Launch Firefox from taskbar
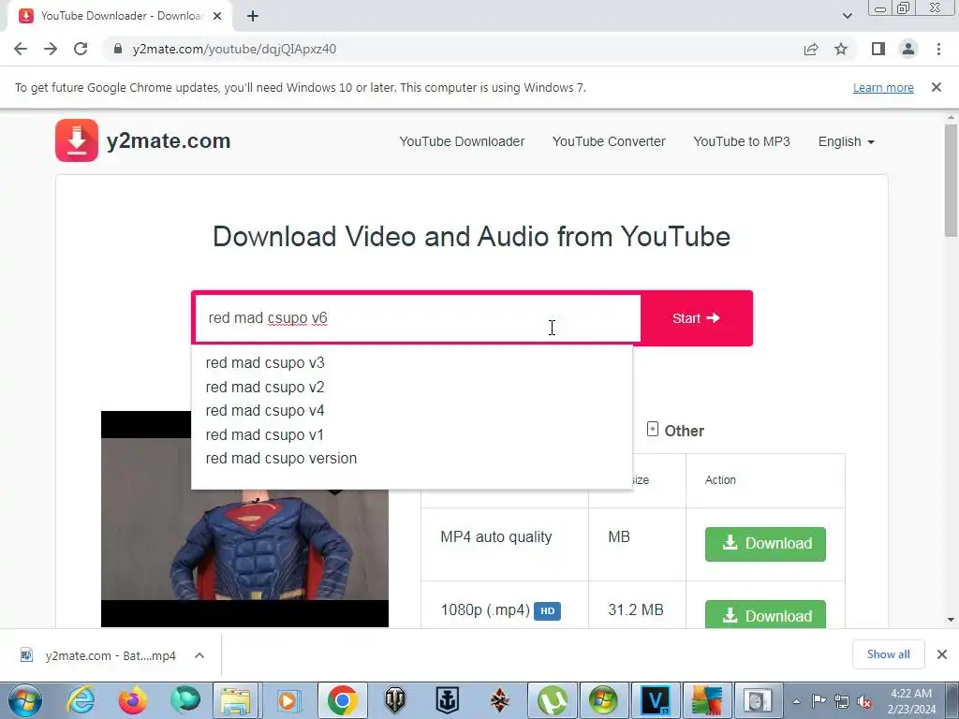Screen dimensions: 959x719 click(133, 700)
